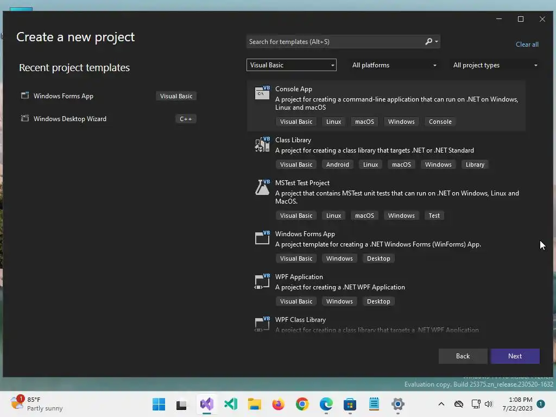The height and width of the screenshot is (417, 556).
Task: Click the Windows Forms App template icon in the list
Action: click(262, 238)
